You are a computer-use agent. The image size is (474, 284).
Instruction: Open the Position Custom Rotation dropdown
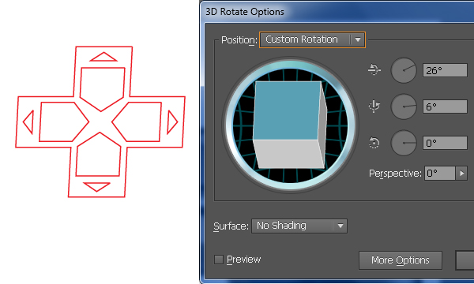coord(312,39)
